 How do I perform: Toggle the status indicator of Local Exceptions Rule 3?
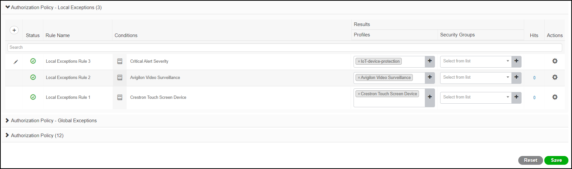click(x=33, y=61)
